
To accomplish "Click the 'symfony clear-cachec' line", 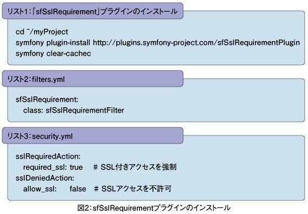I will click(53, 54).
